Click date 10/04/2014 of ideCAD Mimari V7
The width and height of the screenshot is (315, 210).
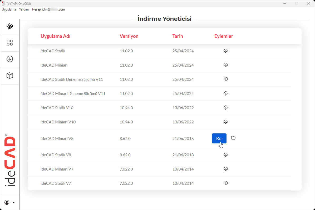click(183, 169)
